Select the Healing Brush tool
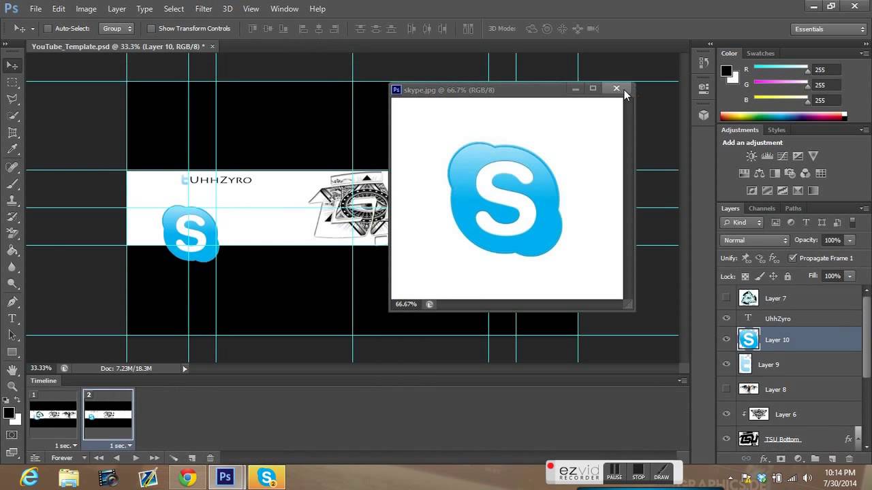The image size is (872, 490). tap(12, 167)
